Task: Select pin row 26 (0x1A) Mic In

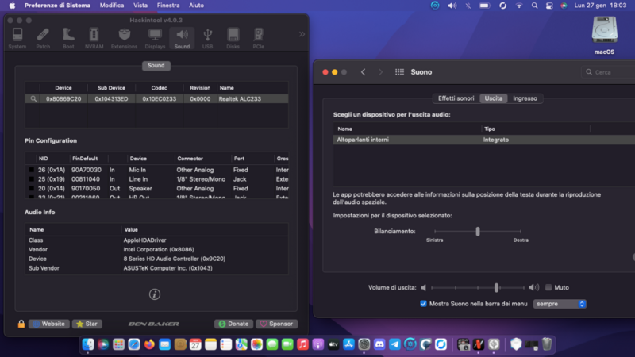Action: (x=156, y=170)
